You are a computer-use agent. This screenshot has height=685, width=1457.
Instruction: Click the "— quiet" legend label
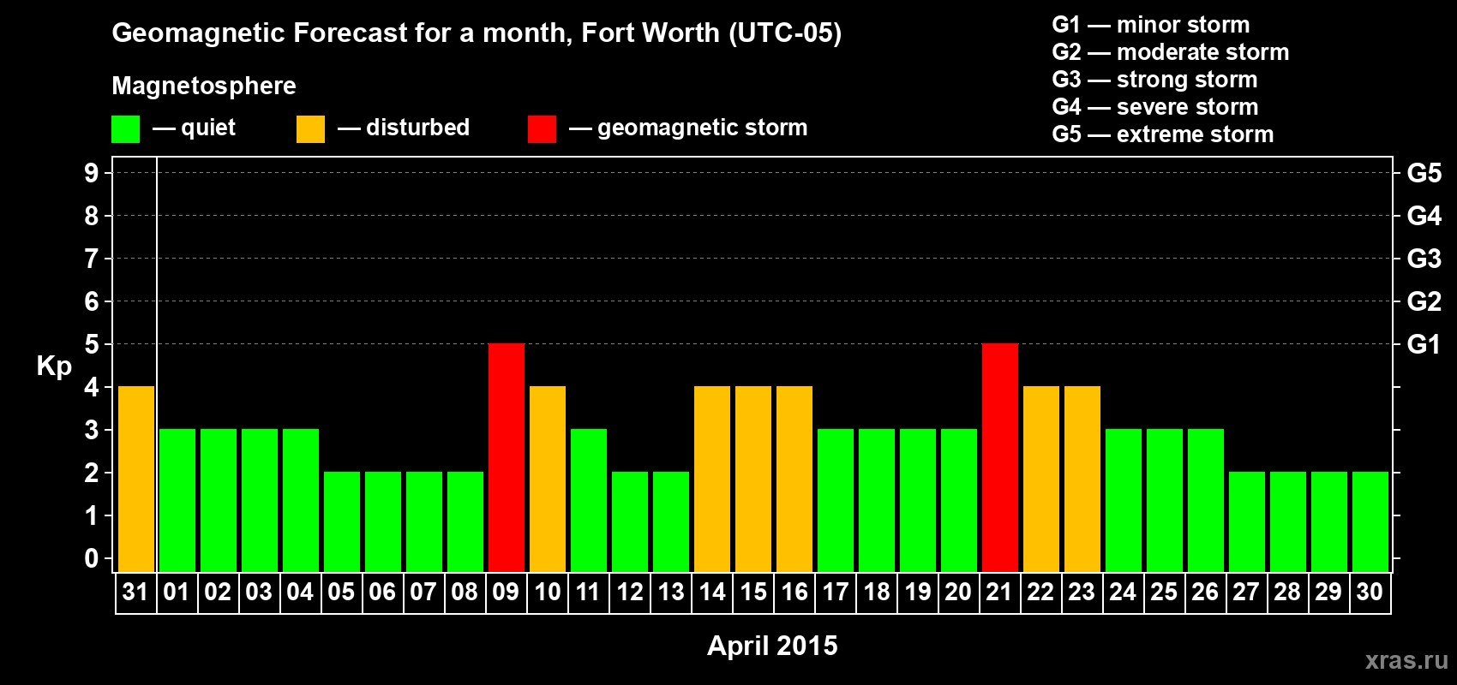[194, 128]
